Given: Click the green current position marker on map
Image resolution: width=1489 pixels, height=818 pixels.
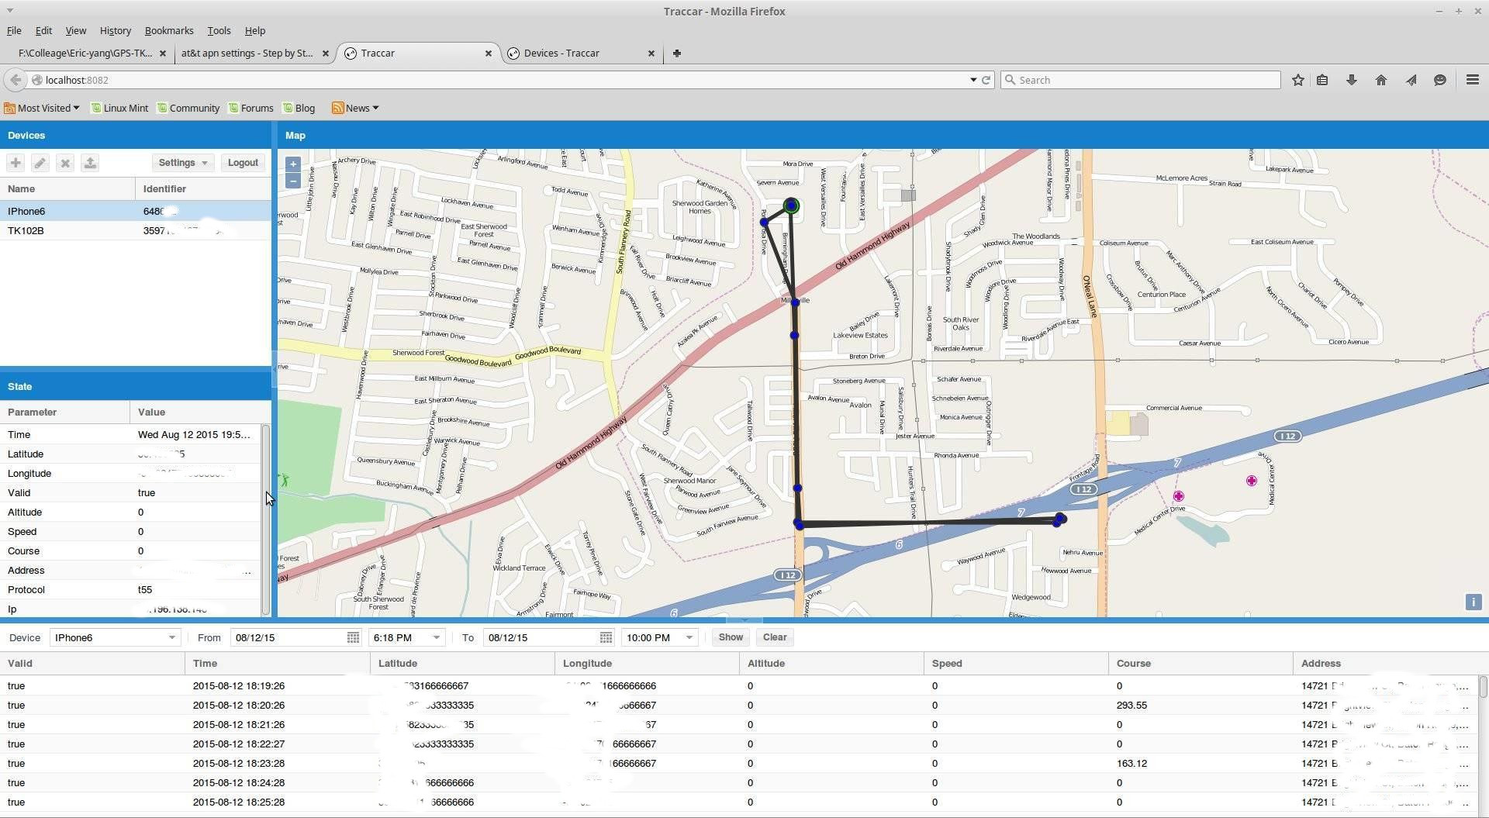Looking at the screenshot, I should (x=791, y=205).
